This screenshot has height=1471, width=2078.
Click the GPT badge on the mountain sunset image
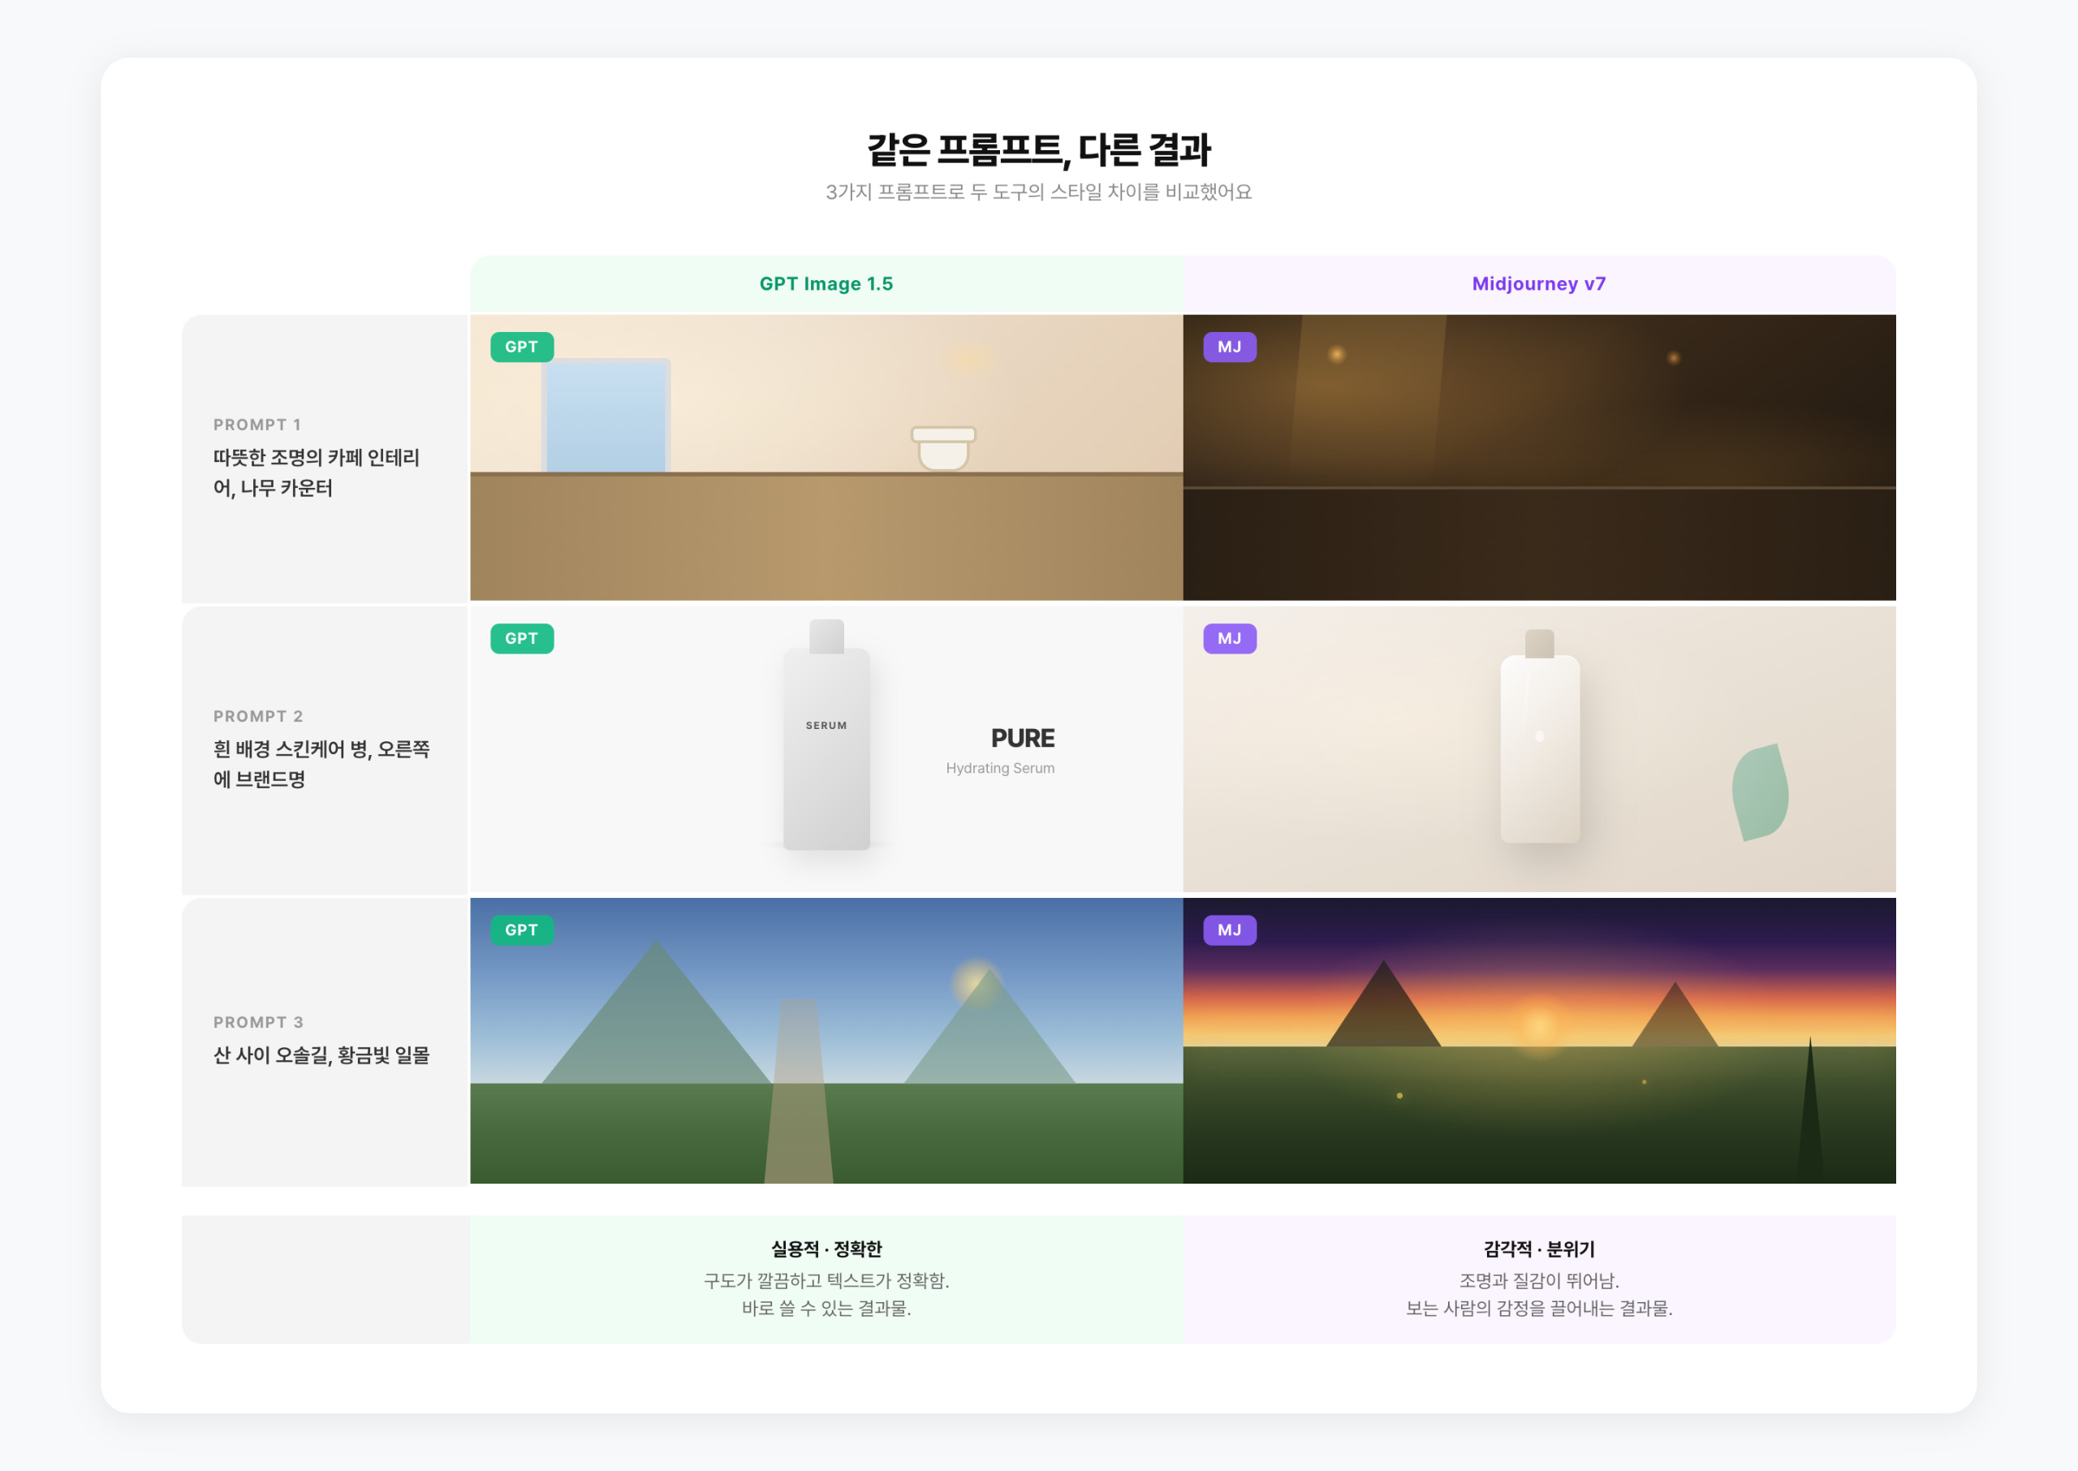pos(522,930)
